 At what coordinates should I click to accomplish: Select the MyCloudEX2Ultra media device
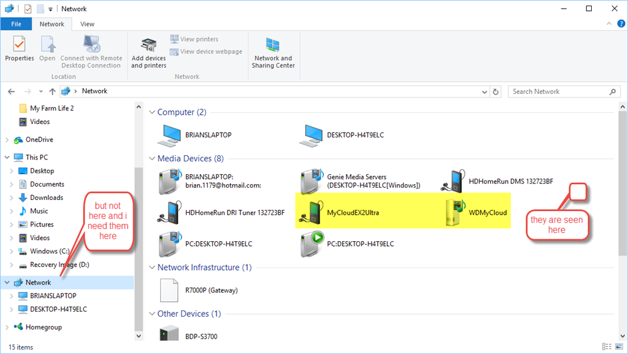pyautogui.click(x=340, y=213)
